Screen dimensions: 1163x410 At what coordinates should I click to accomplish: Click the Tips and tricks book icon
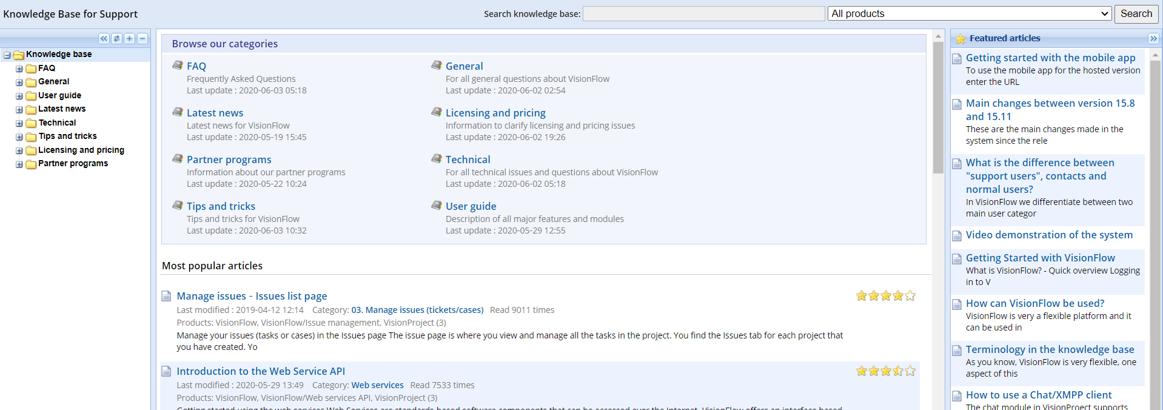point(178,205)
